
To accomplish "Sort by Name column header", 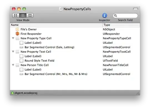I will [56, 25].
